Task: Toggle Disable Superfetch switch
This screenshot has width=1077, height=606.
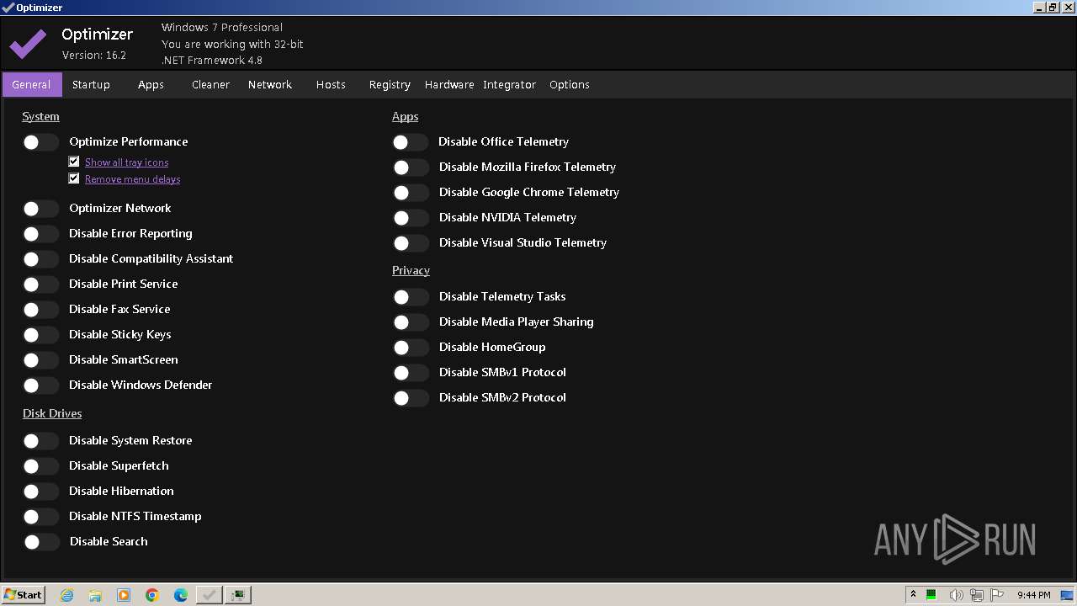Action: [x=40, y=466]
